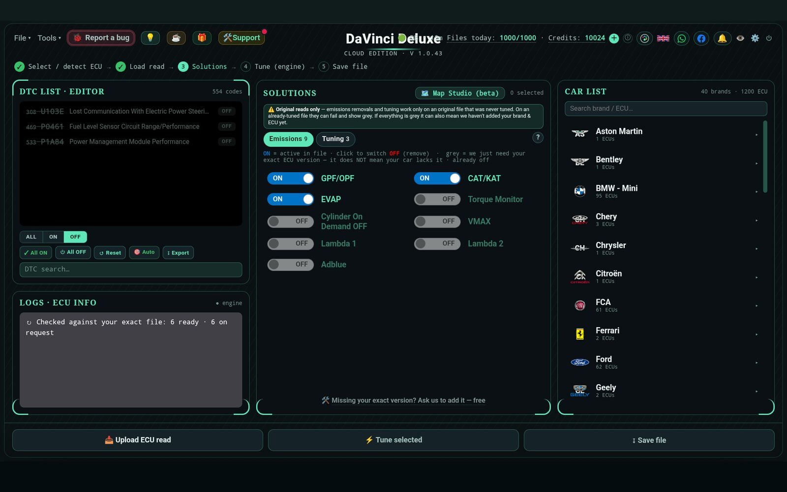This screenshot has width=787, height=492.
Task: Toggle the eye visibility icon in header
Action: point(740,38)
